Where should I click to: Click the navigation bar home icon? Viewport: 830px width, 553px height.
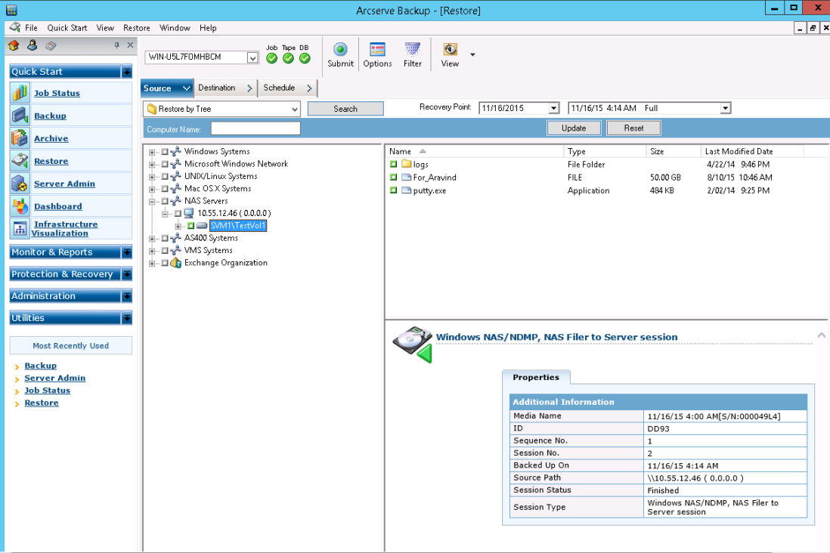click(x=14, y=45)
